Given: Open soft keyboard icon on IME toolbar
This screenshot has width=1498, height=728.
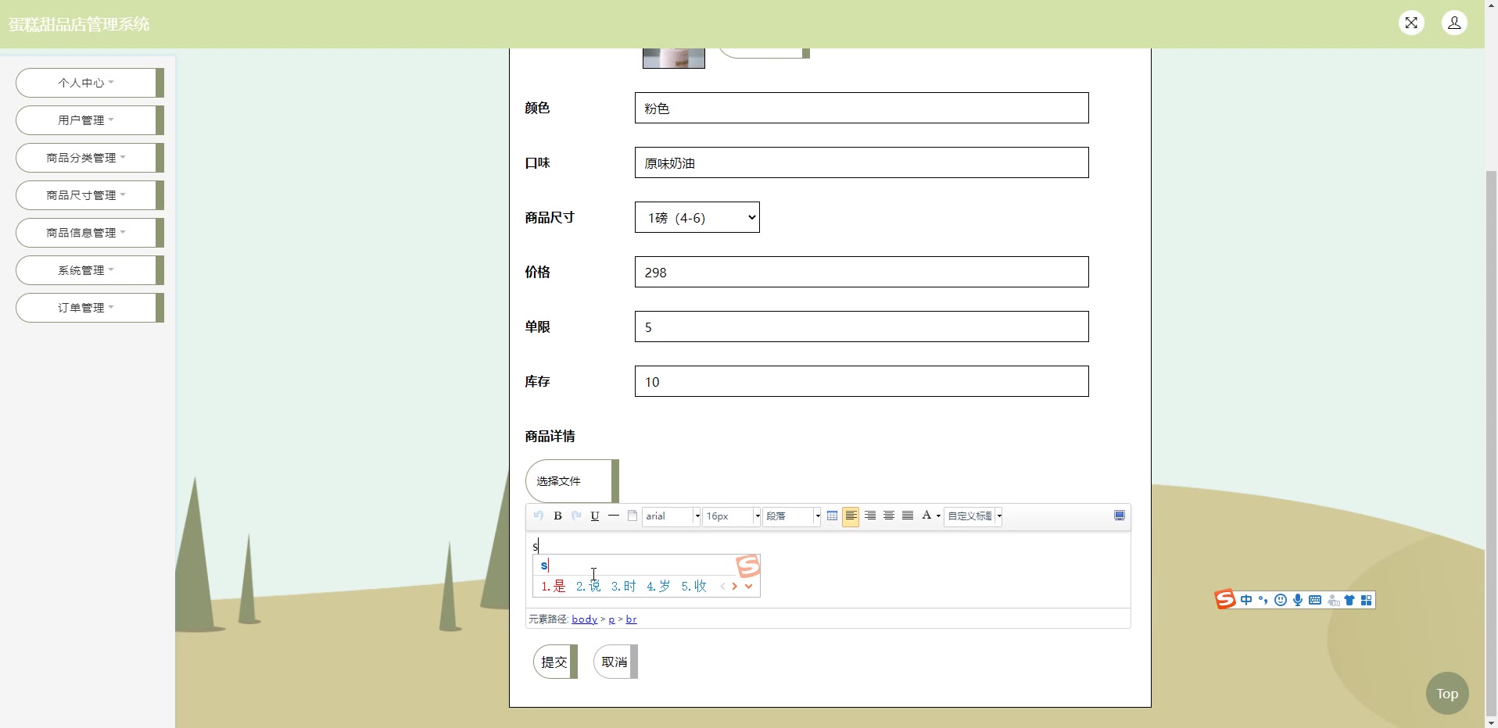Looking at the screenshot, I should click(1315, 600).
